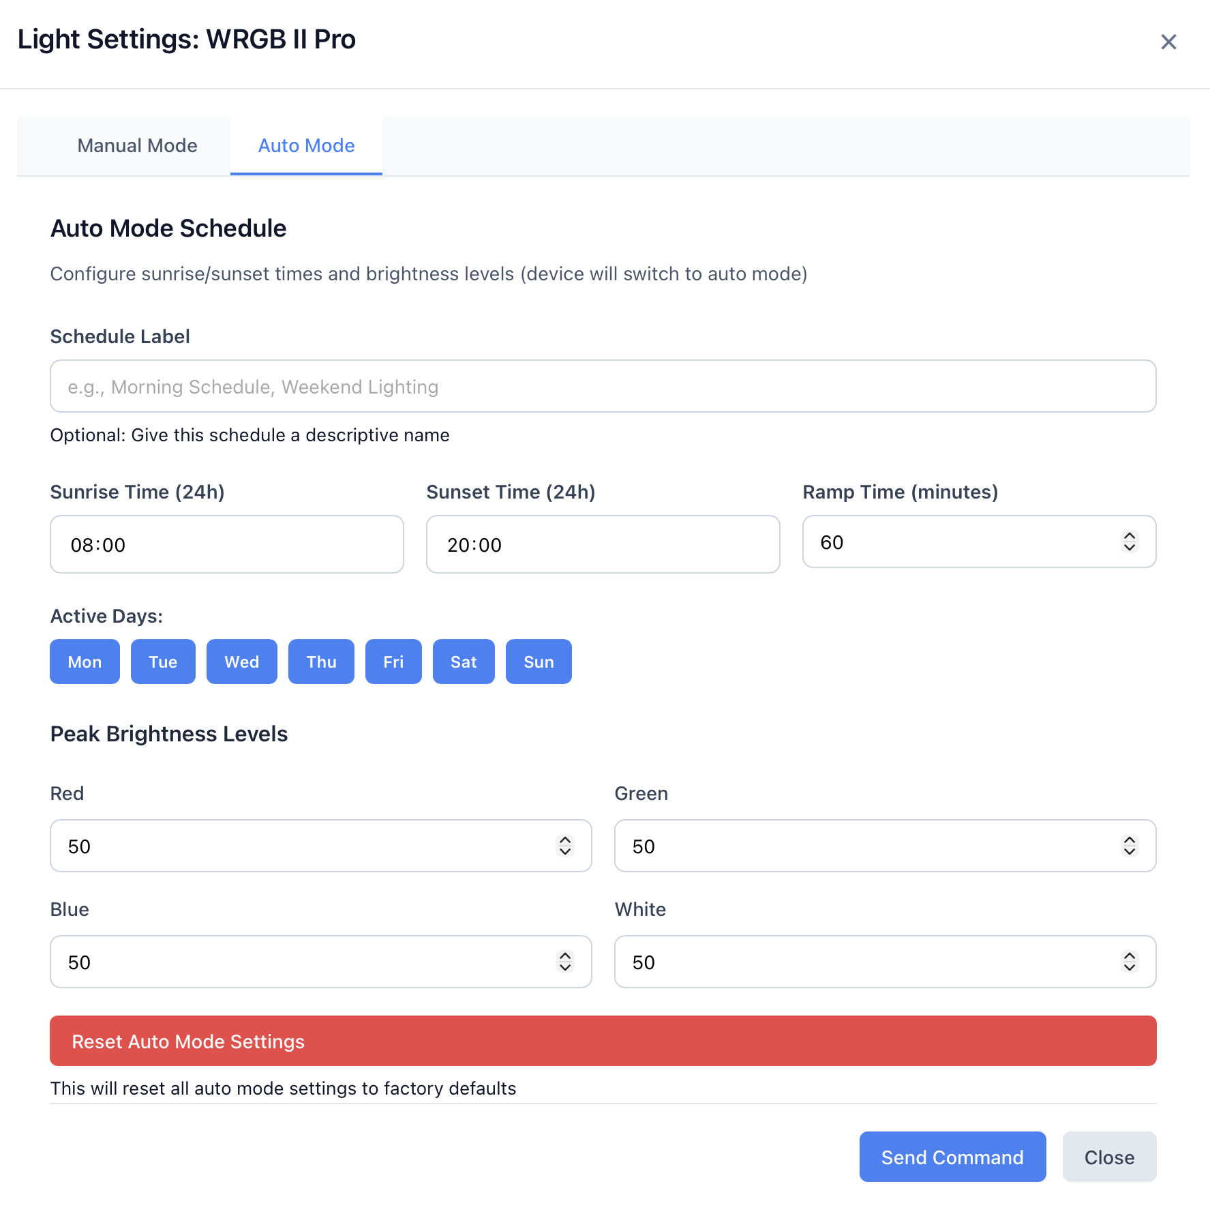The height and width of the screenshot is (1229, 1210).
Task: Toggle Sunday off in the schedule
Action: click(x=538, y=661)
